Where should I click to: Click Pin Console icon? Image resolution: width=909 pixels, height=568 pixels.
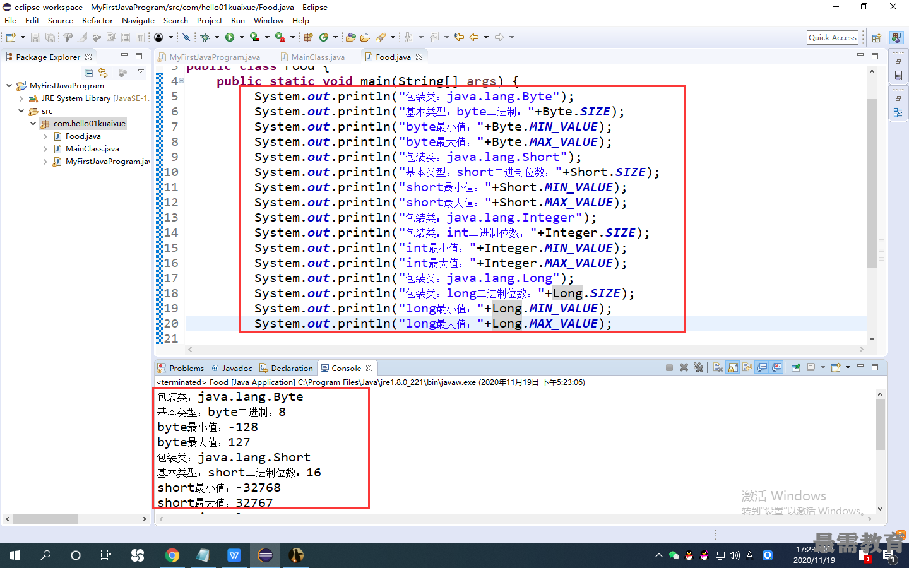tap(795, 367)
